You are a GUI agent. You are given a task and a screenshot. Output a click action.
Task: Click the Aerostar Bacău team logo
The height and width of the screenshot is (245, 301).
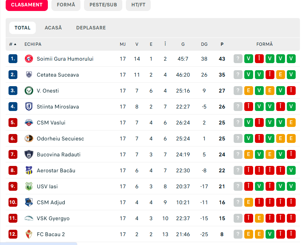29,171
